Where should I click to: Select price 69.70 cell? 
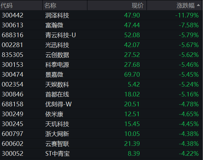coord(132,75)
